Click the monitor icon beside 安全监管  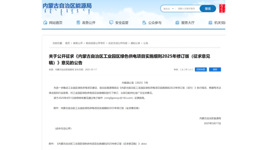click(x=111, y=22)
